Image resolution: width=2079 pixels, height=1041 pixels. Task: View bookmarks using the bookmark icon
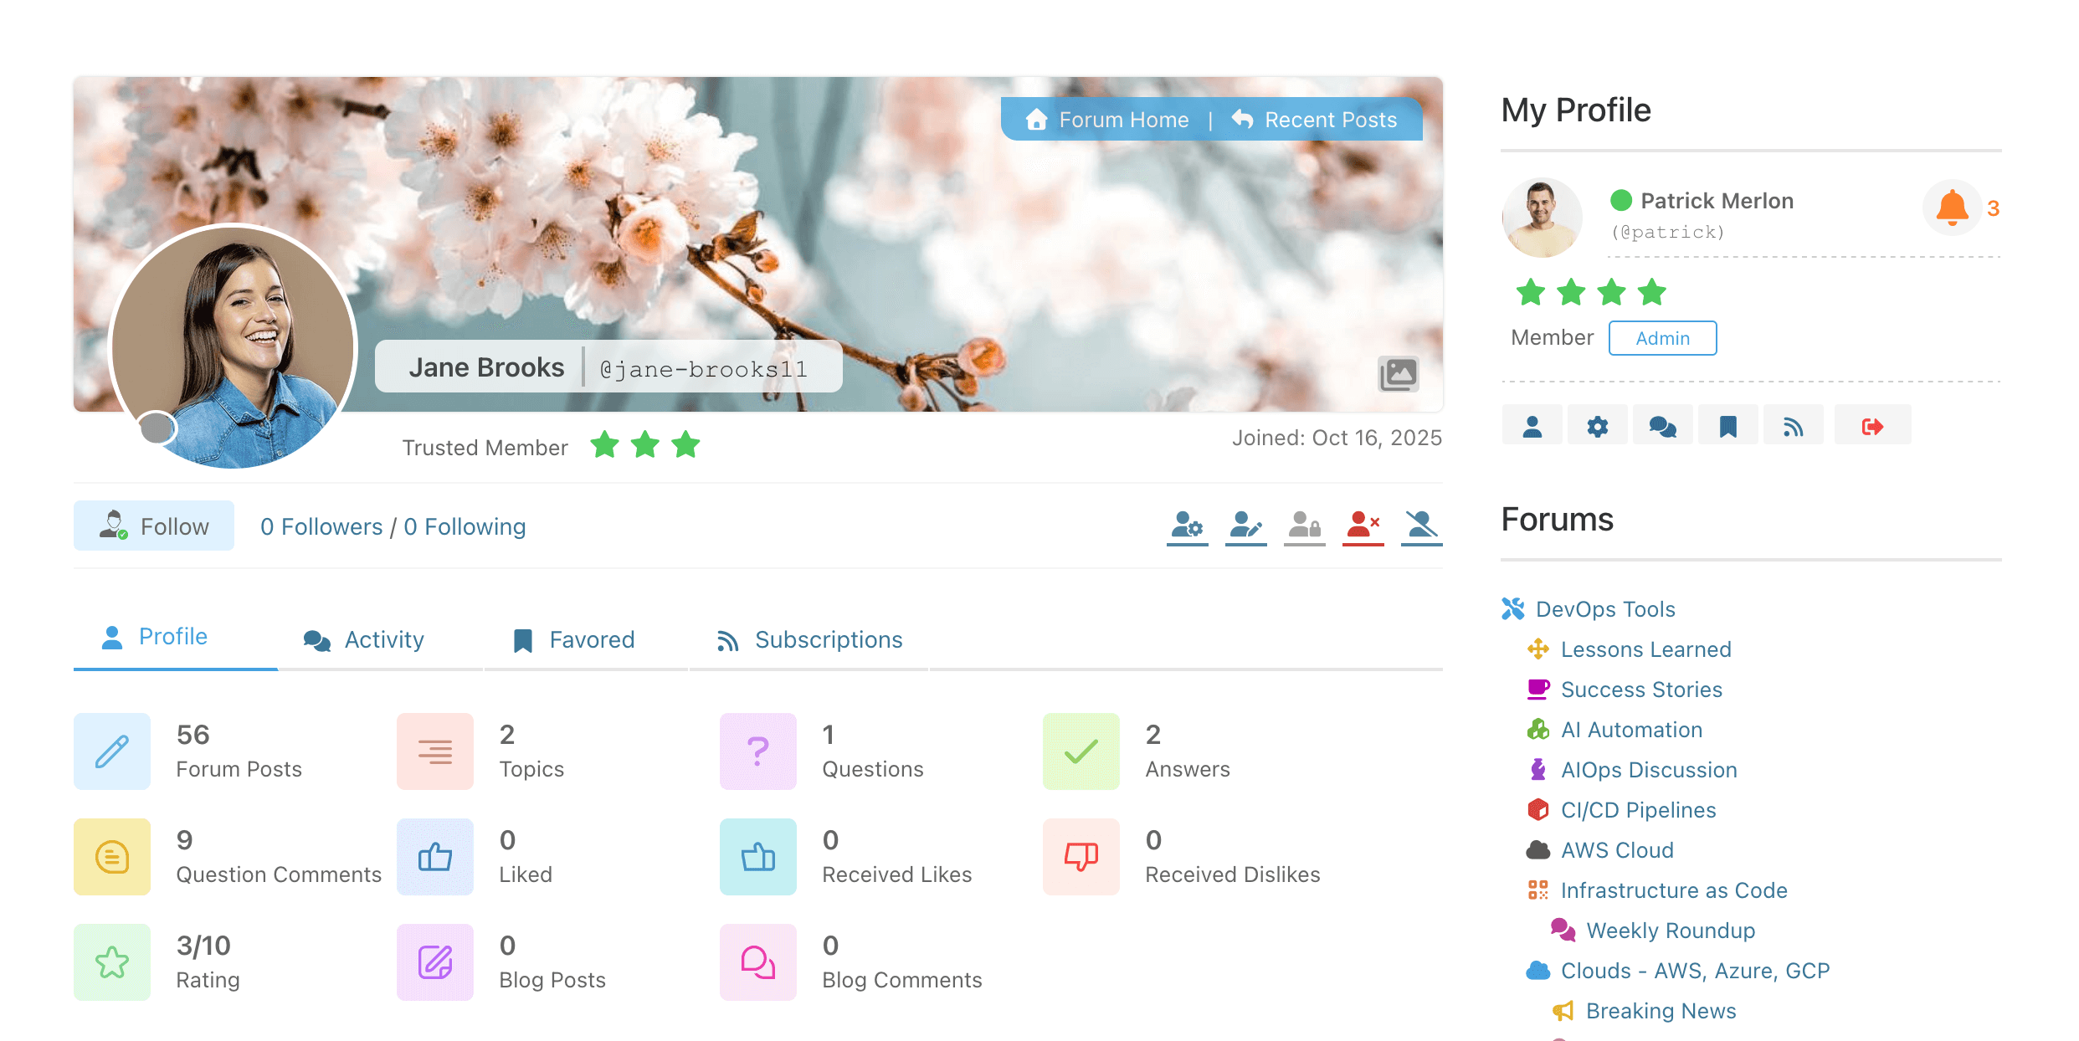(x=1727, y=425)
